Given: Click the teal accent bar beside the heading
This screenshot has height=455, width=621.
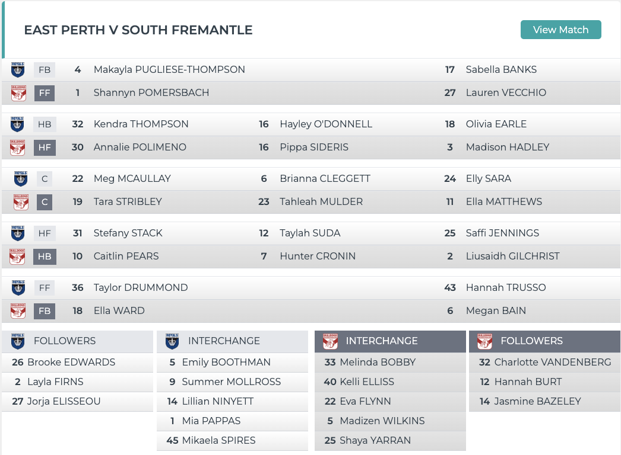Looking at the screenshot, I should (2, 29).
